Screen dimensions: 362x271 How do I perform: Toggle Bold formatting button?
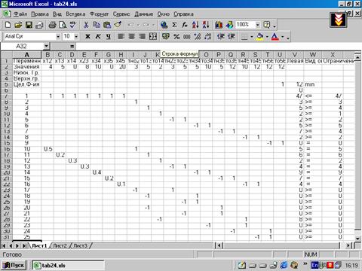87,37
